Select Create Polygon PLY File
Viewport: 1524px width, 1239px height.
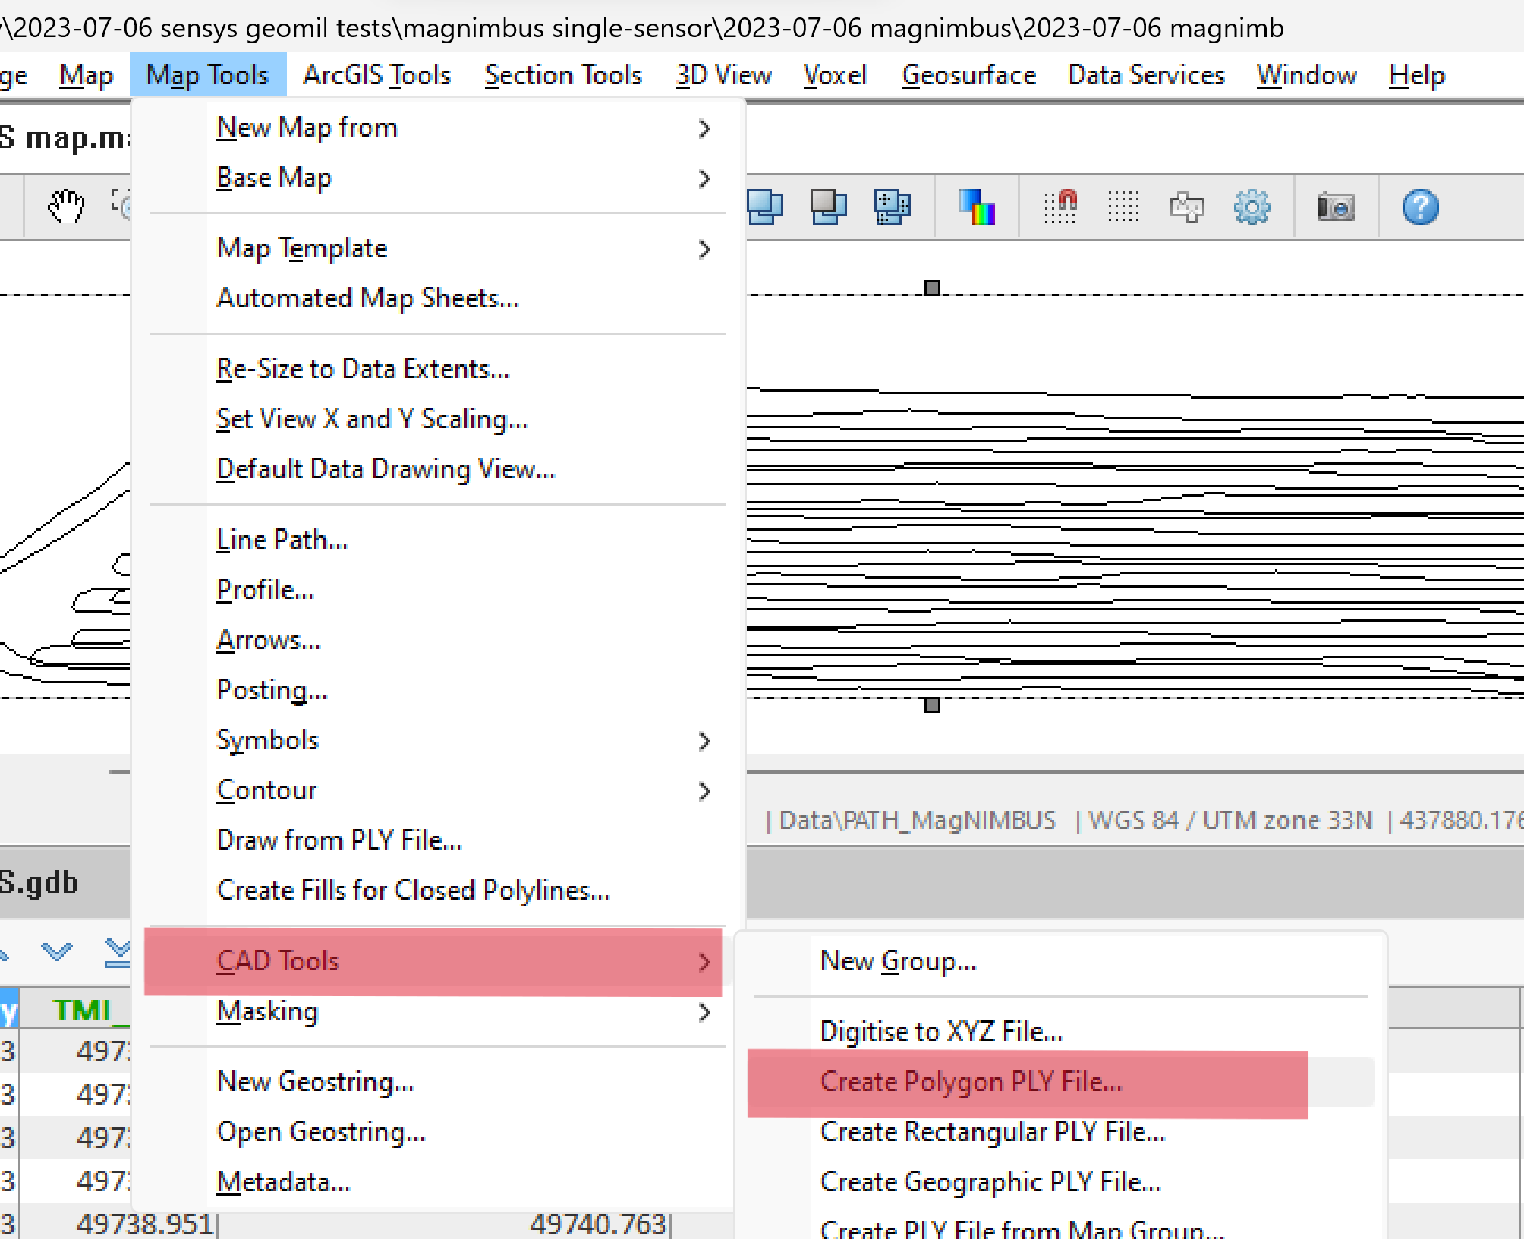(x=972, y=1081)
